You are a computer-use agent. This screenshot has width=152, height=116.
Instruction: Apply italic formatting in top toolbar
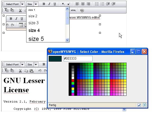[49, 4]
